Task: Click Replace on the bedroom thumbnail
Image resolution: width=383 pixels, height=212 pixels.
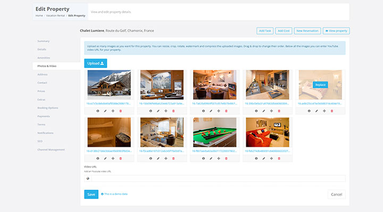Action: [x=320, y=85]
